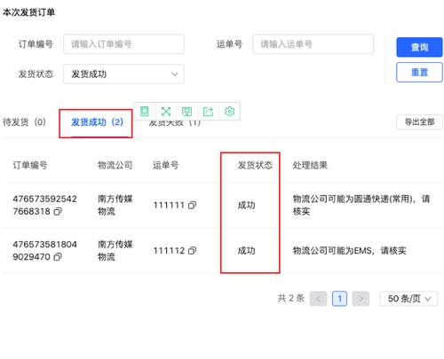Click 南方传媒物流 in the first row
444x359 pixels.
click(115, 205)
